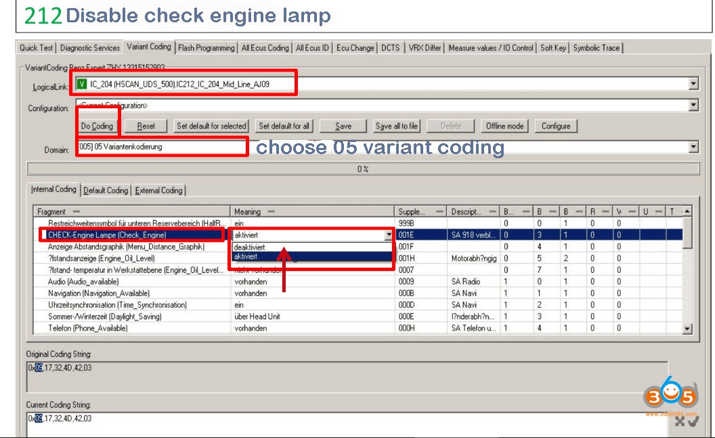Switch to the Quick Test tab
Screen dimensions: 715x438
(x=37, y=47)
